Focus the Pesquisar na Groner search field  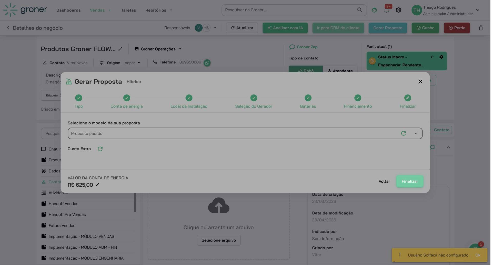tap(290, 10)
